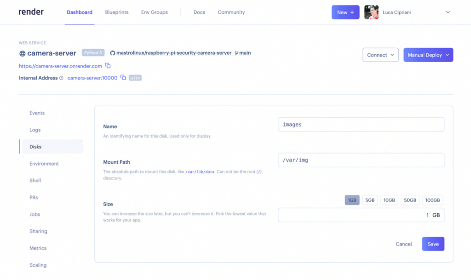Viewport: 471px width, 280px height.
Task: Open Metrics in the sidebar
Action: pyautogui.click(x=38, y=248)
